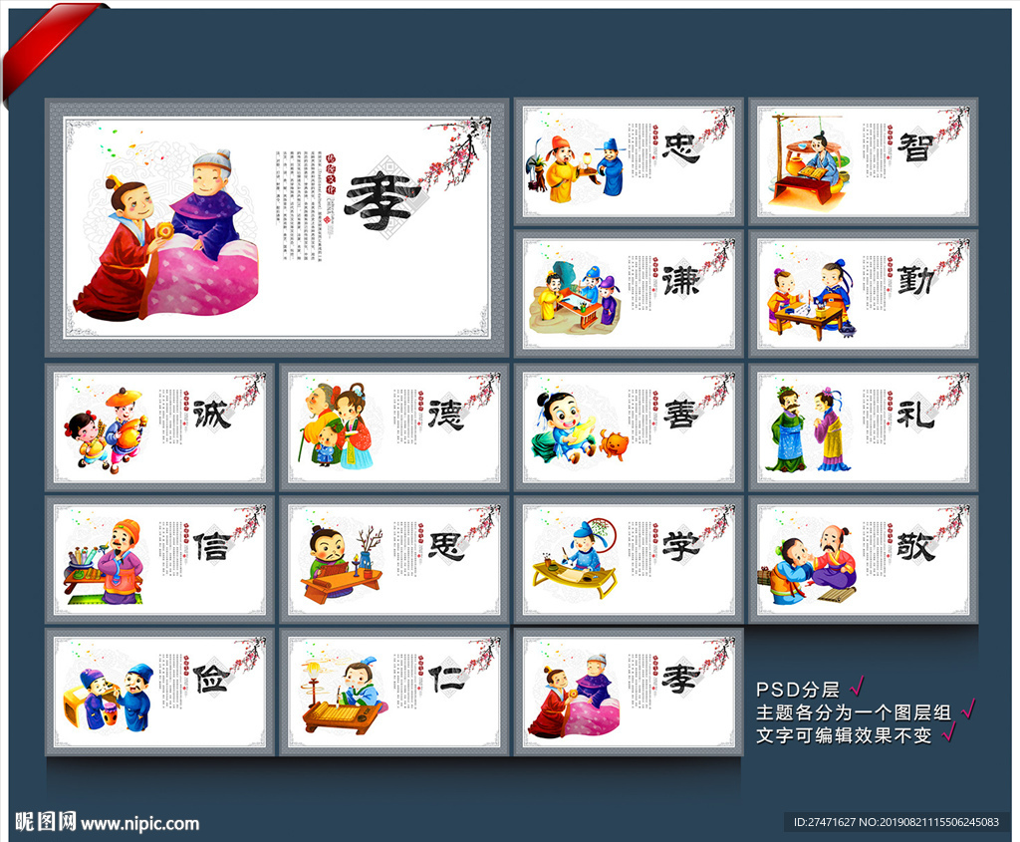Click the 学 poster thumbnail

point(629,560)
